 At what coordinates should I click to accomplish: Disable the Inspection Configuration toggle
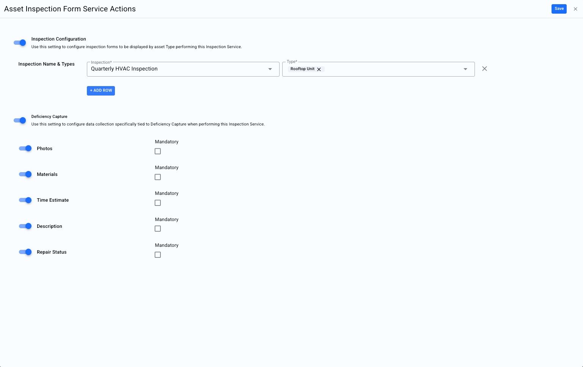pos(20,43)
